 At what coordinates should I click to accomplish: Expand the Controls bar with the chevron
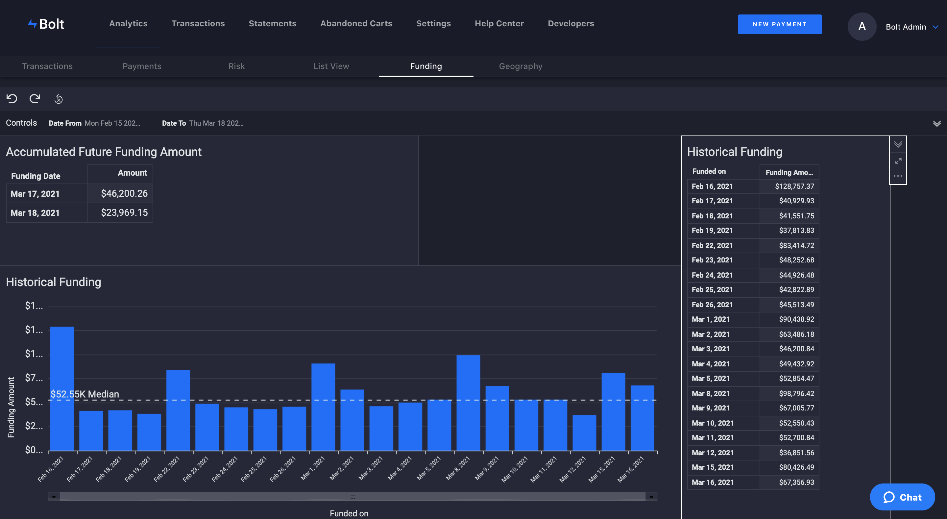937,124
